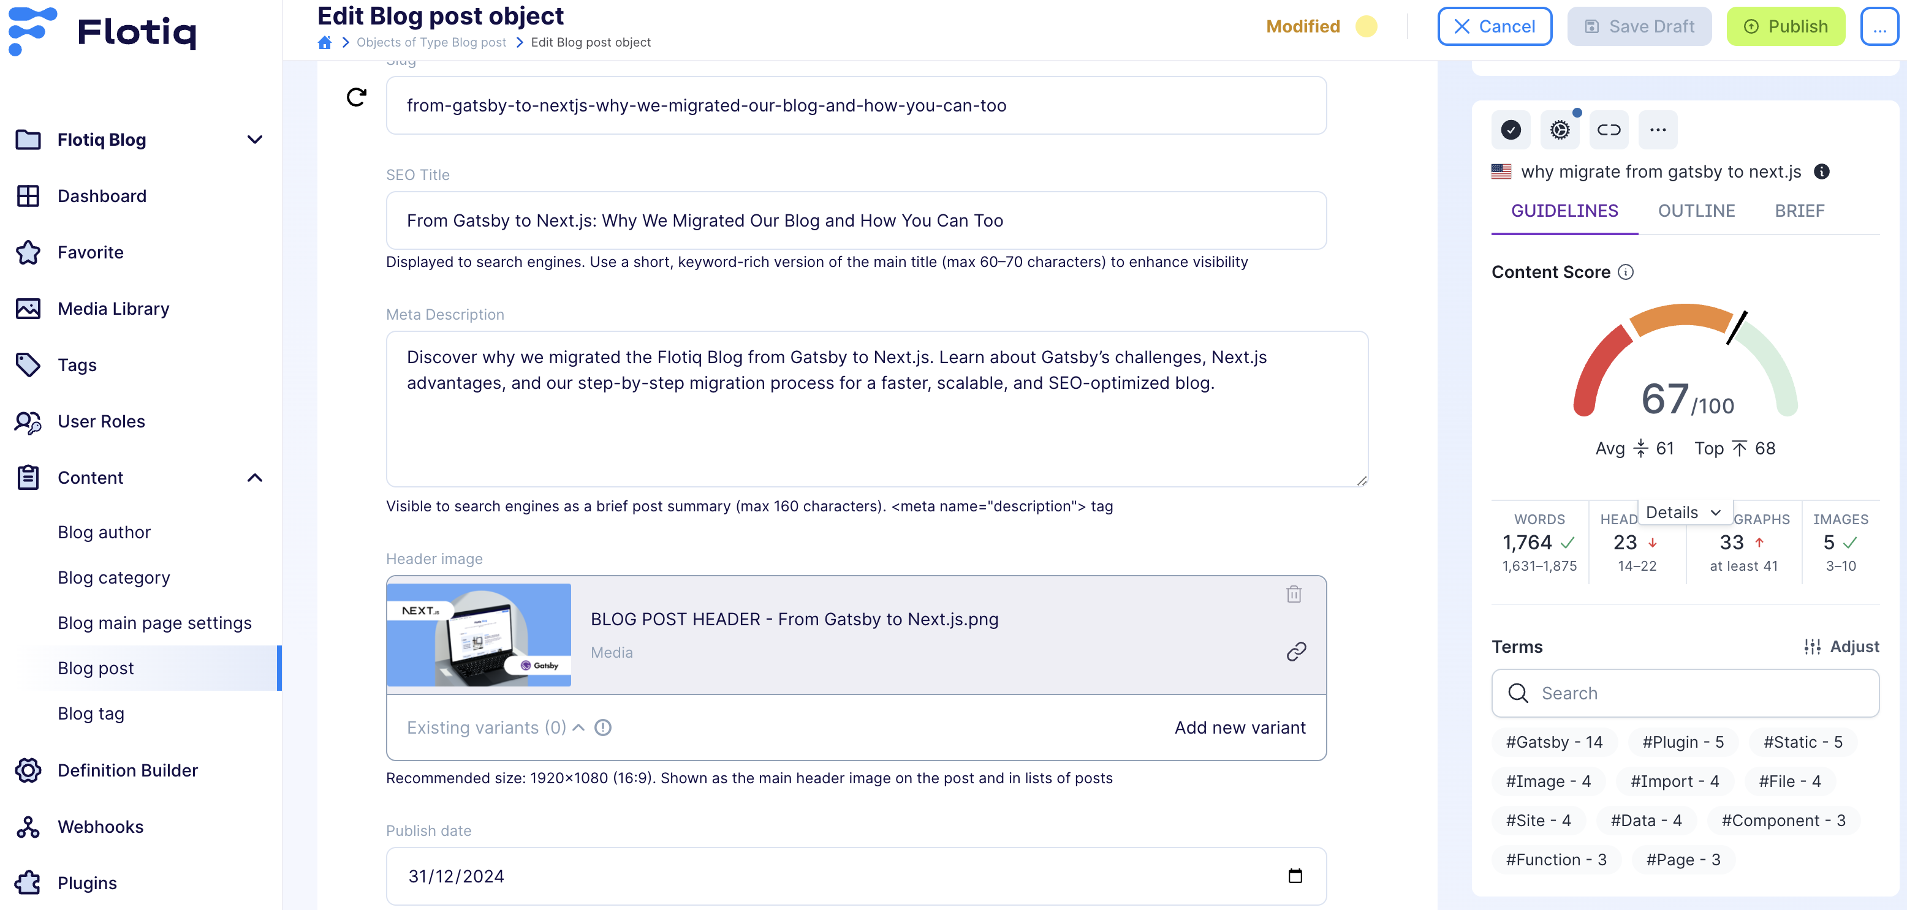Switch to the BRIEF tab
1907x910 pixels.
click(x=1799, y=211)
